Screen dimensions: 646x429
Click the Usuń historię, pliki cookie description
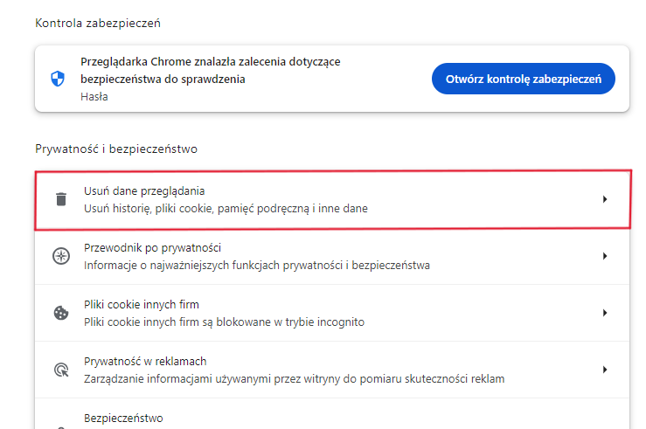click(x=226, y=209)
